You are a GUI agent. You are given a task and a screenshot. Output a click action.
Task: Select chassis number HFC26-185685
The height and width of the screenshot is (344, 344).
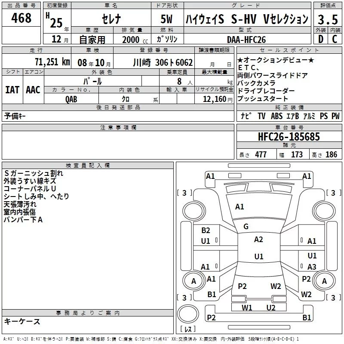click(x=289, y=136)
